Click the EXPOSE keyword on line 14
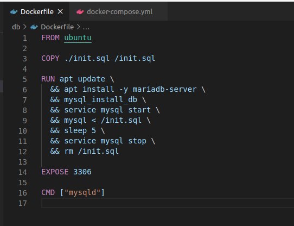This screenshot has width=294, height=226. tap(55, 172)
